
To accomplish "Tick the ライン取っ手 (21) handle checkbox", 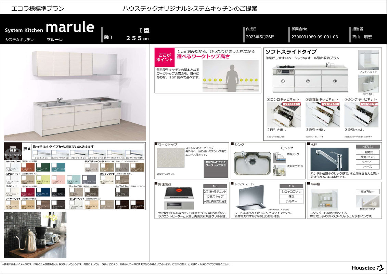I will click(x=35, y=152).
